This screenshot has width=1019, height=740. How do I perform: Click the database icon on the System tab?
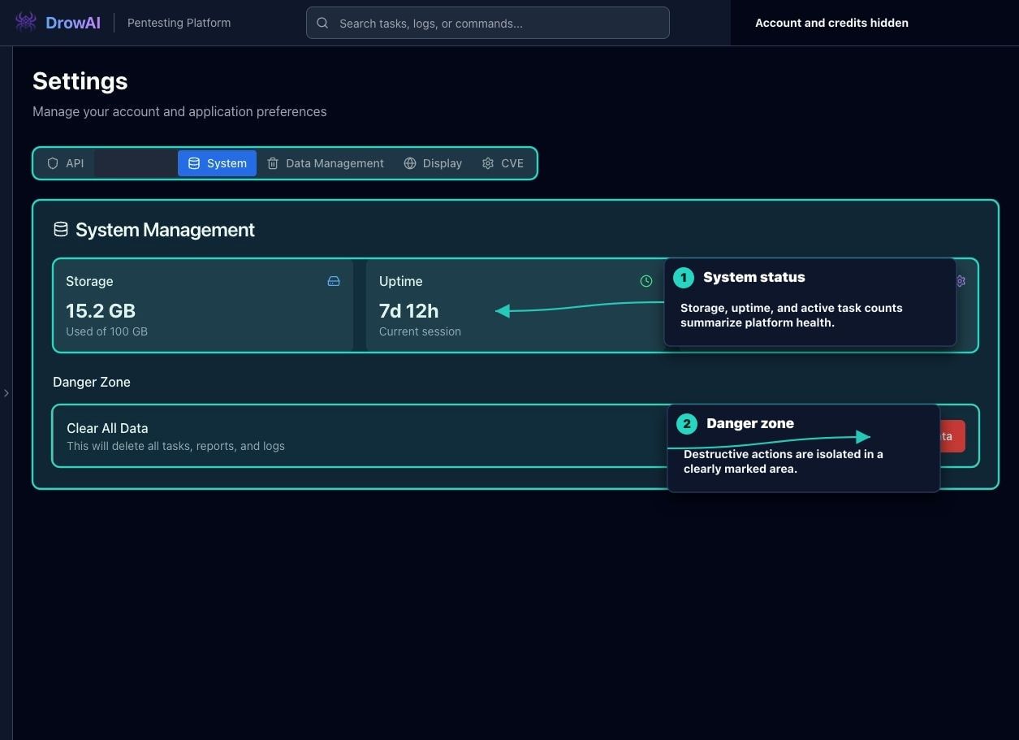(194, 163)
